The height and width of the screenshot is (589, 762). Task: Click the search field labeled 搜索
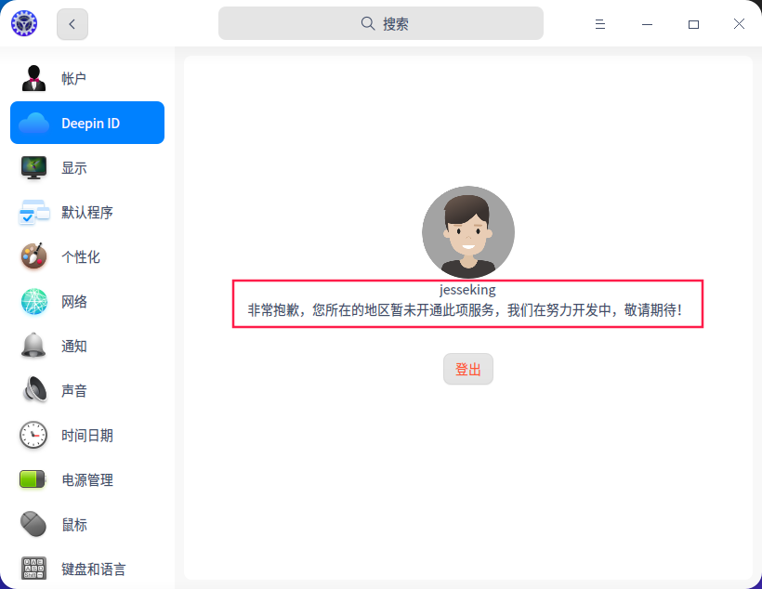pyautogui.click(x=380, y=23)
